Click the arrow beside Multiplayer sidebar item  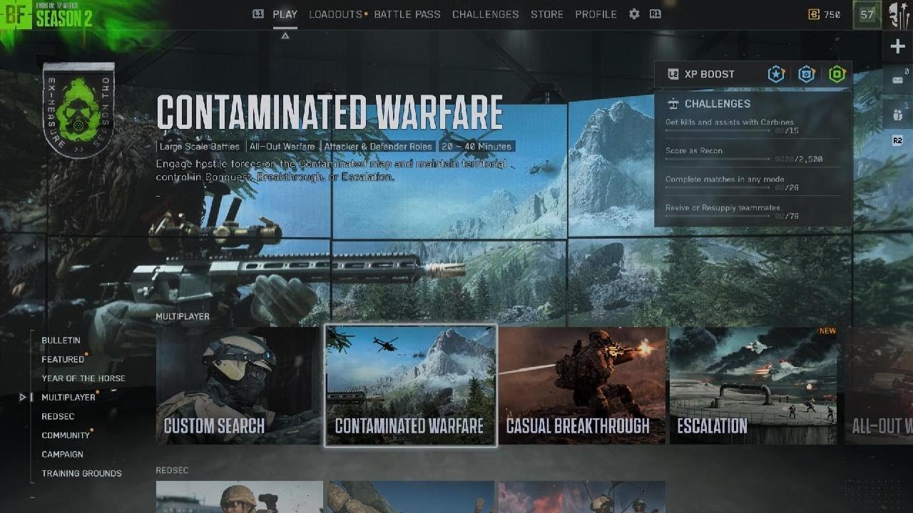(24, 398)
